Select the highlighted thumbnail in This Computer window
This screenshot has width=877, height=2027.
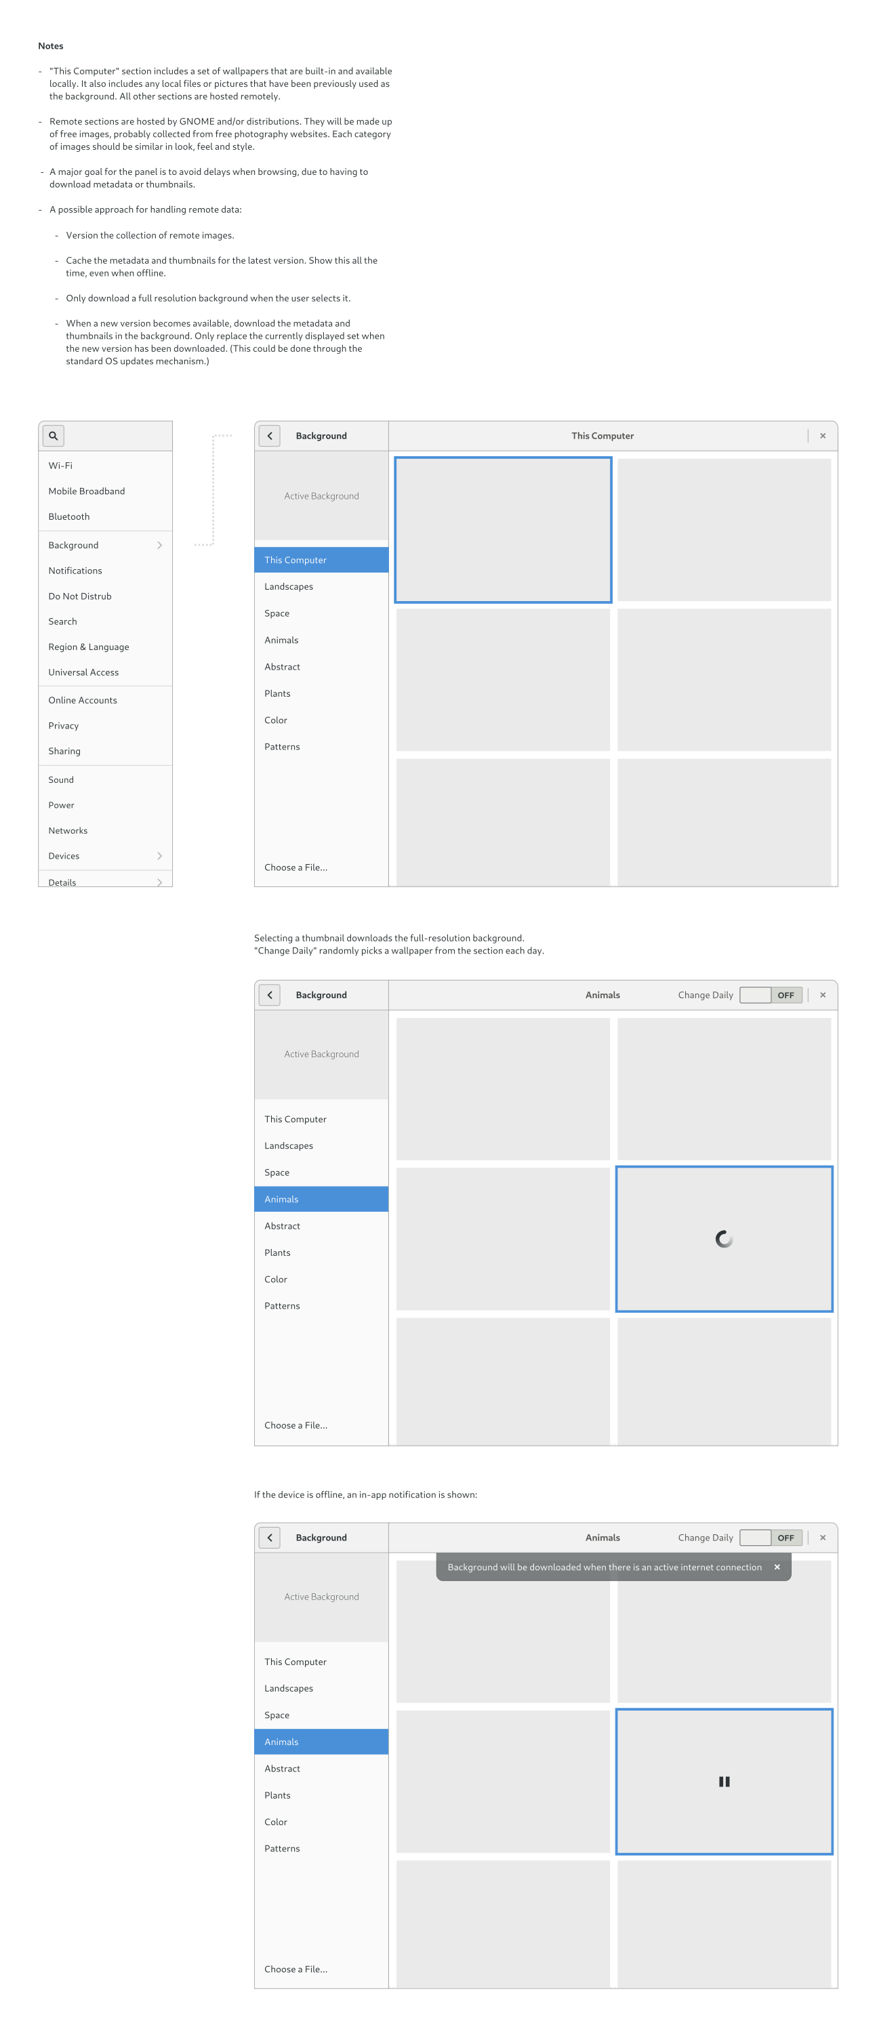tap(502, 529)
